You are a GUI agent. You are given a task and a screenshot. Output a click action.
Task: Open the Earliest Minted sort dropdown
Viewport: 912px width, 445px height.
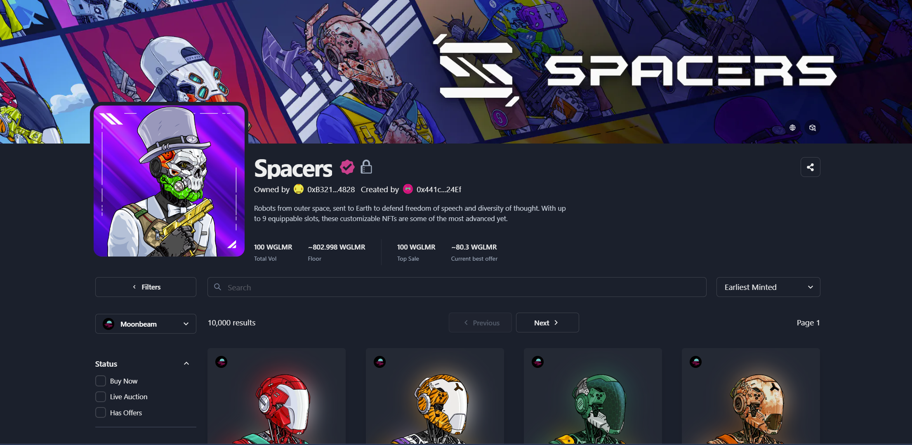[x=768, y=287]
